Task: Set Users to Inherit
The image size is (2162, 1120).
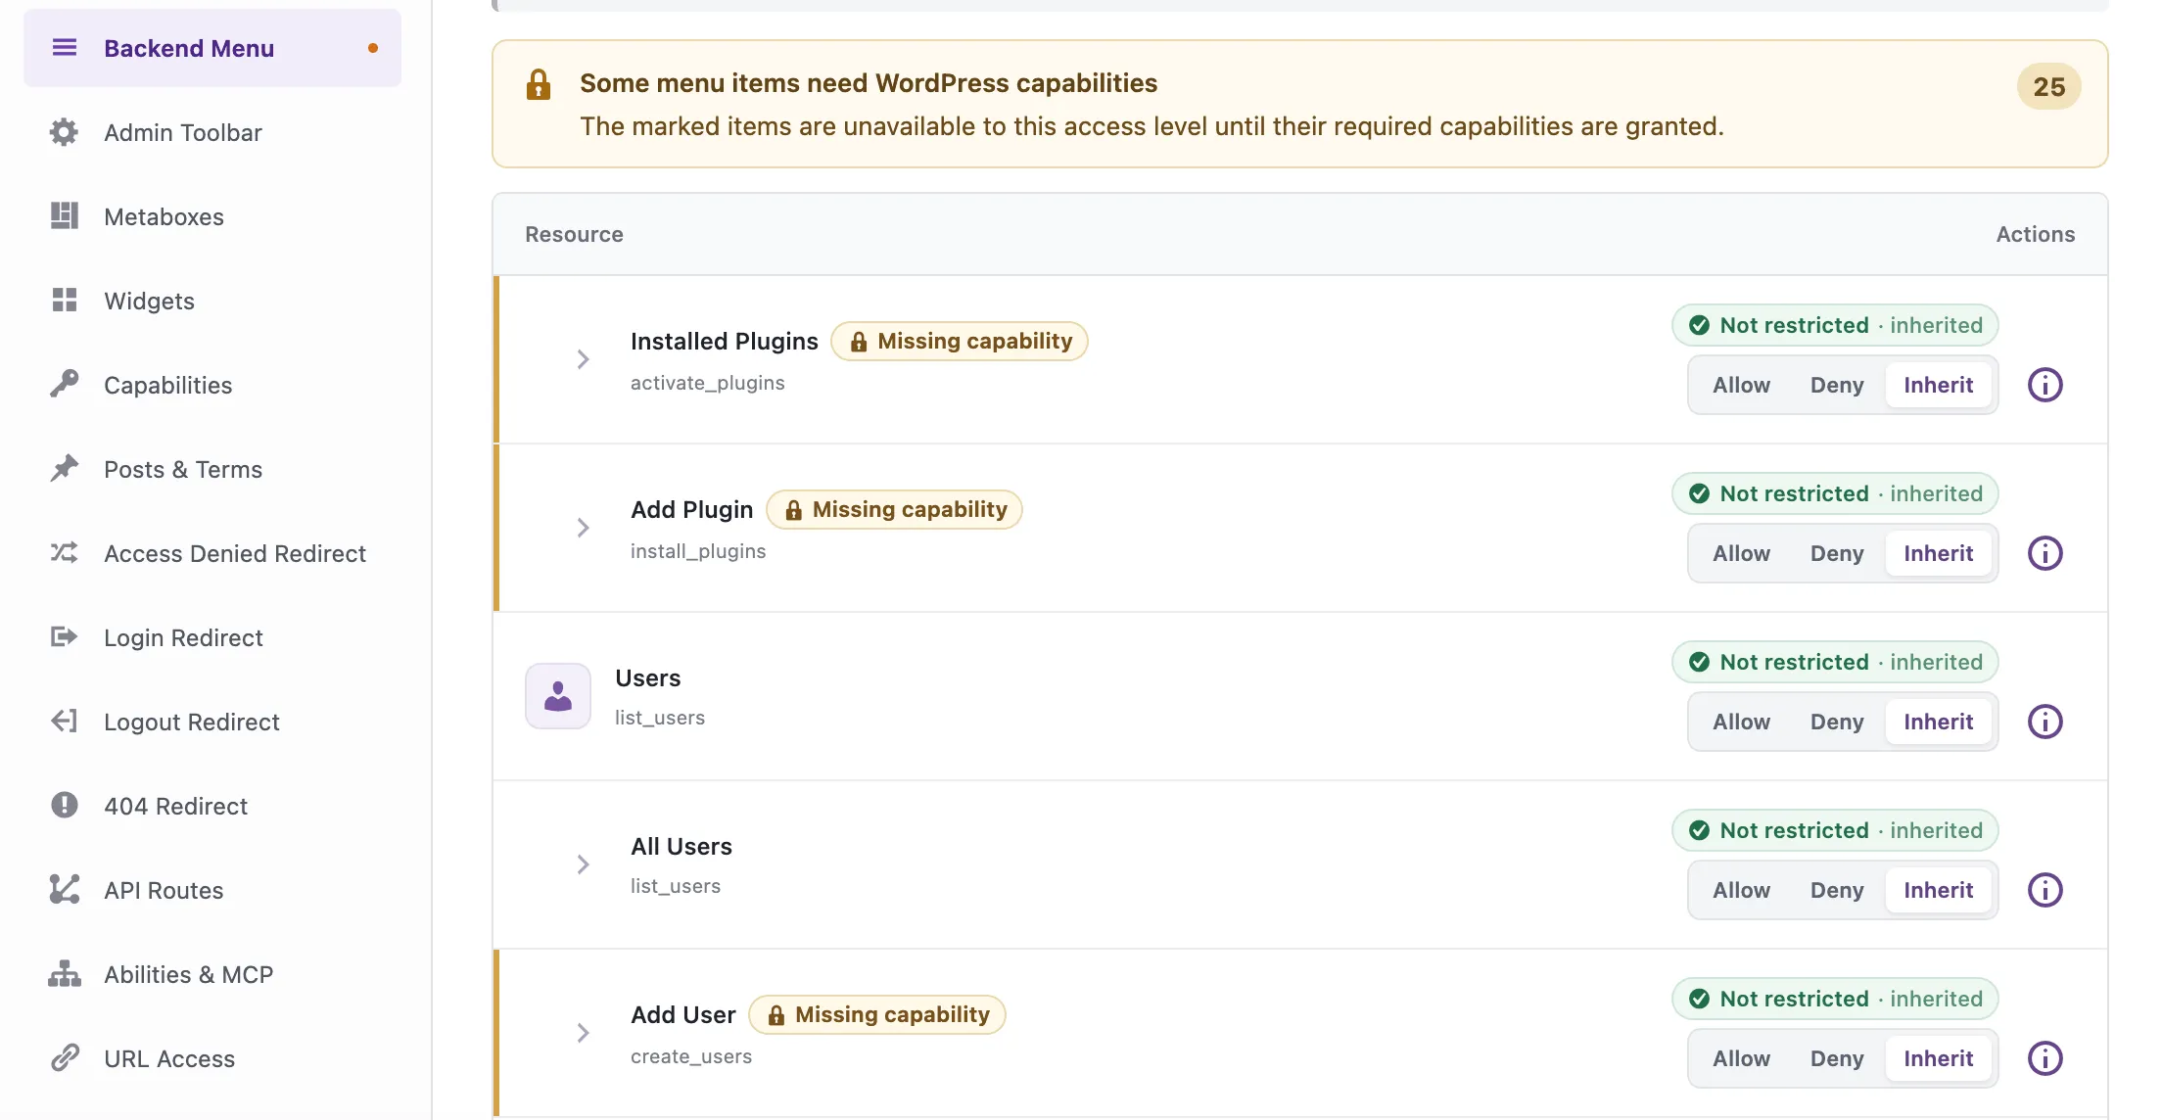Action: tap(1939, 722)
